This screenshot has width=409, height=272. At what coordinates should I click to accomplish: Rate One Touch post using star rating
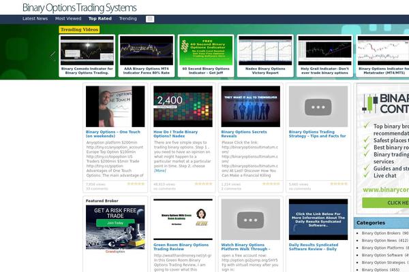point(136,184)
